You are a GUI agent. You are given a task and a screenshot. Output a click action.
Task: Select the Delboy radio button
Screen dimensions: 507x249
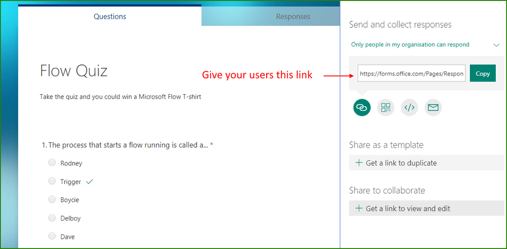[52, 218]
